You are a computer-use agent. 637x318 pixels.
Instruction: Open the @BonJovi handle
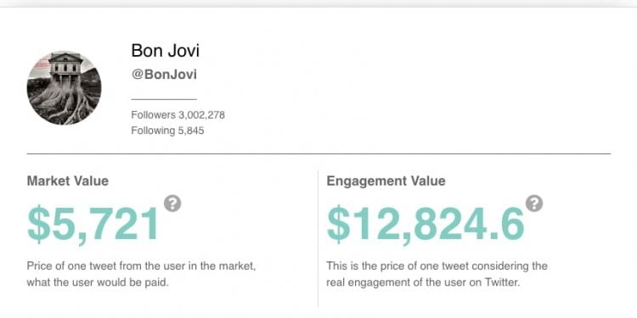pos(164,75)
